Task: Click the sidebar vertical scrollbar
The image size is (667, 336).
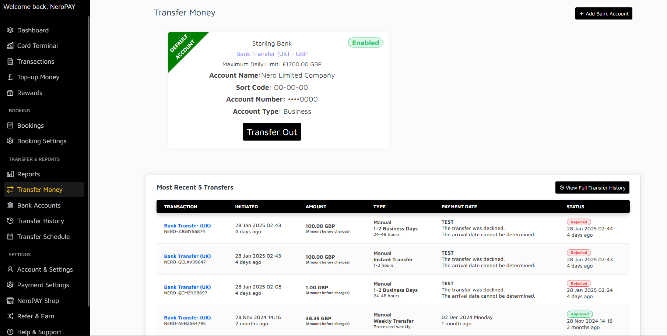Action: point(89,162)
